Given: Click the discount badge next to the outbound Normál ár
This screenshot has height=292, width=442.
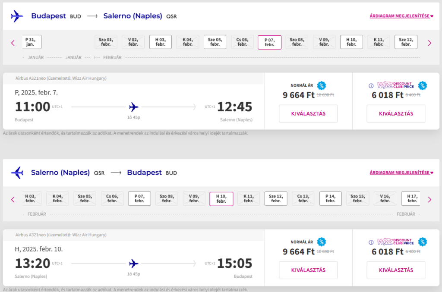Looking at the screenshot, I should [x=321, y=85].
